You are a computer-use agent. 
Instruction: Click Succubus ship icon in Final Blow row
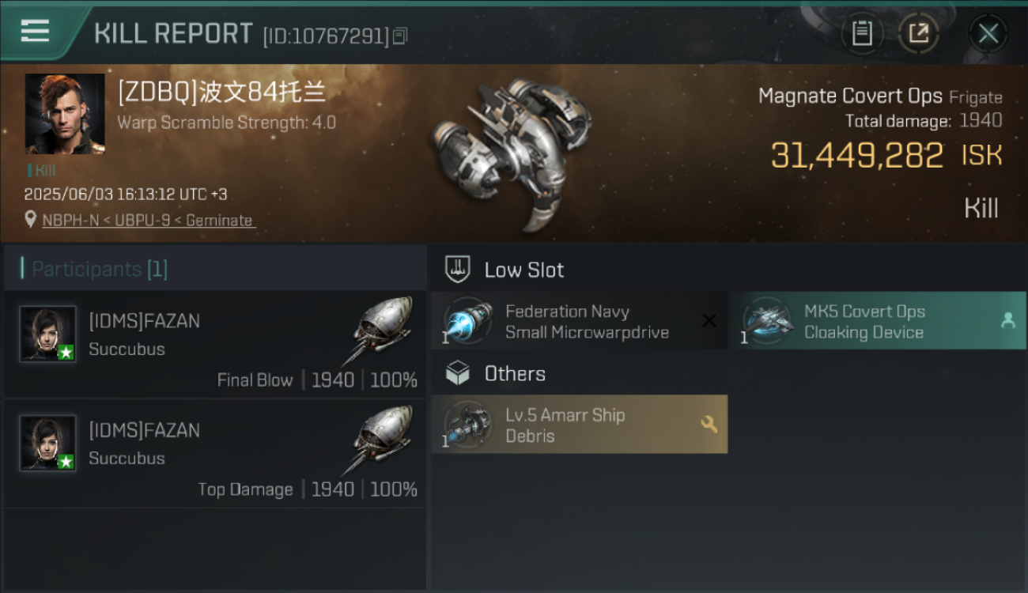[381, 330]
